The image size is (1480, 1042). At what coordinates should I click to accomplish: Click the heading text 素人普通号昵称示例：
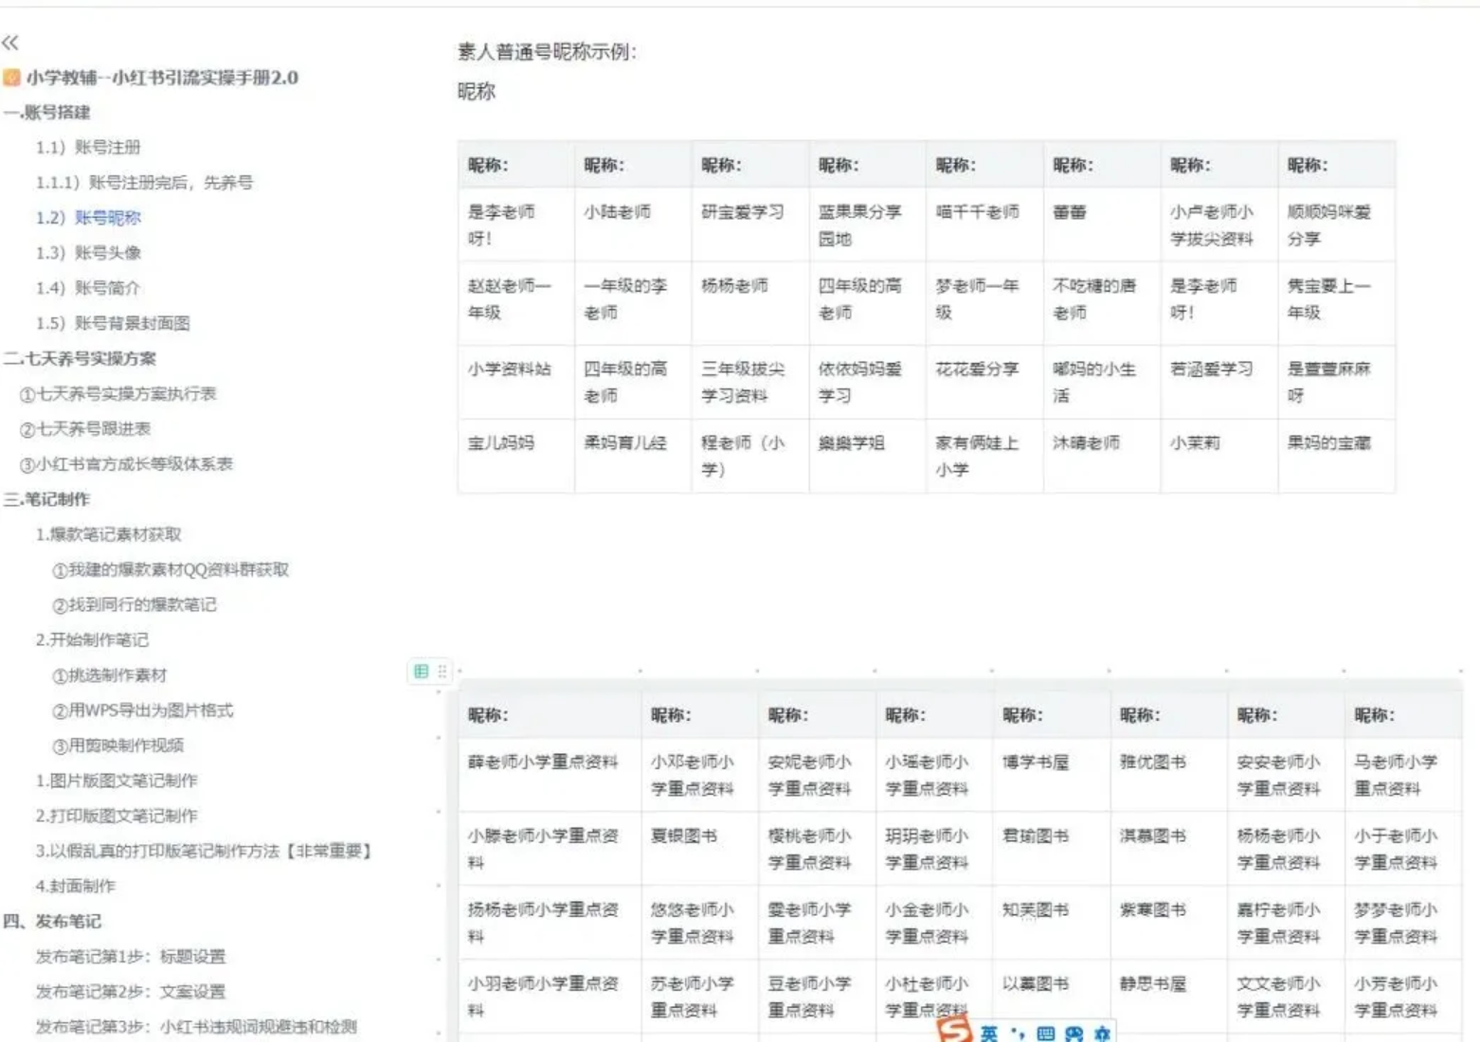coord(547,51)
